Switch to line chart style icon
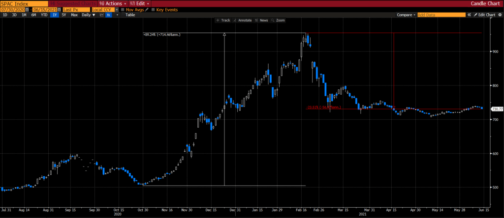504x218 pixels. [101, 15]
